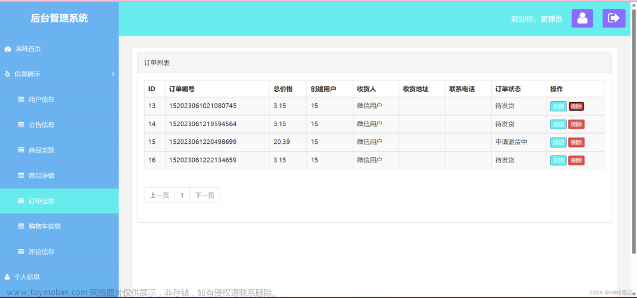The width and height of the screenshot is (637, 298).
Task: Open the 公告信息 page
Action: click(x=59, y=125)
